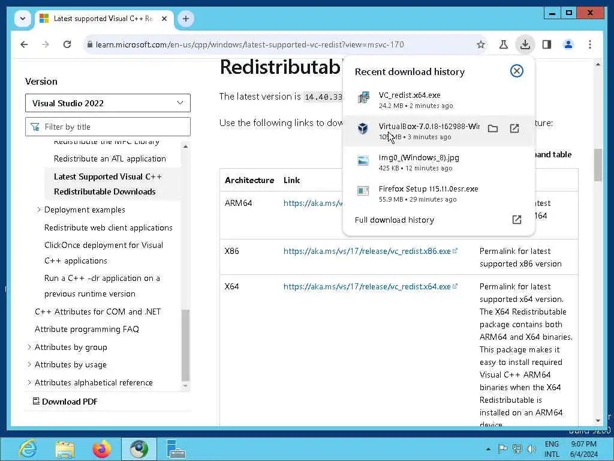Open the Visual Studio 2022 version dropdown
This screenshot has width=614, height=461.
[x=108, y=103]
